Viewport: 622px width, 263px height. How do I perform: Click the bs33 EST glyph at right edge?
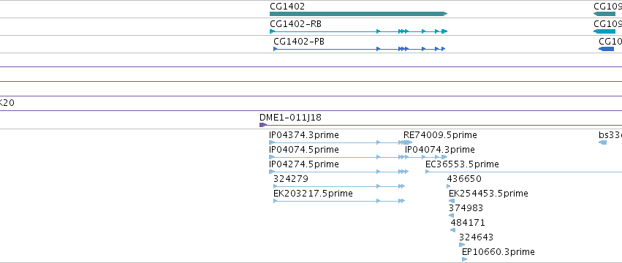[x=602, y=142]
